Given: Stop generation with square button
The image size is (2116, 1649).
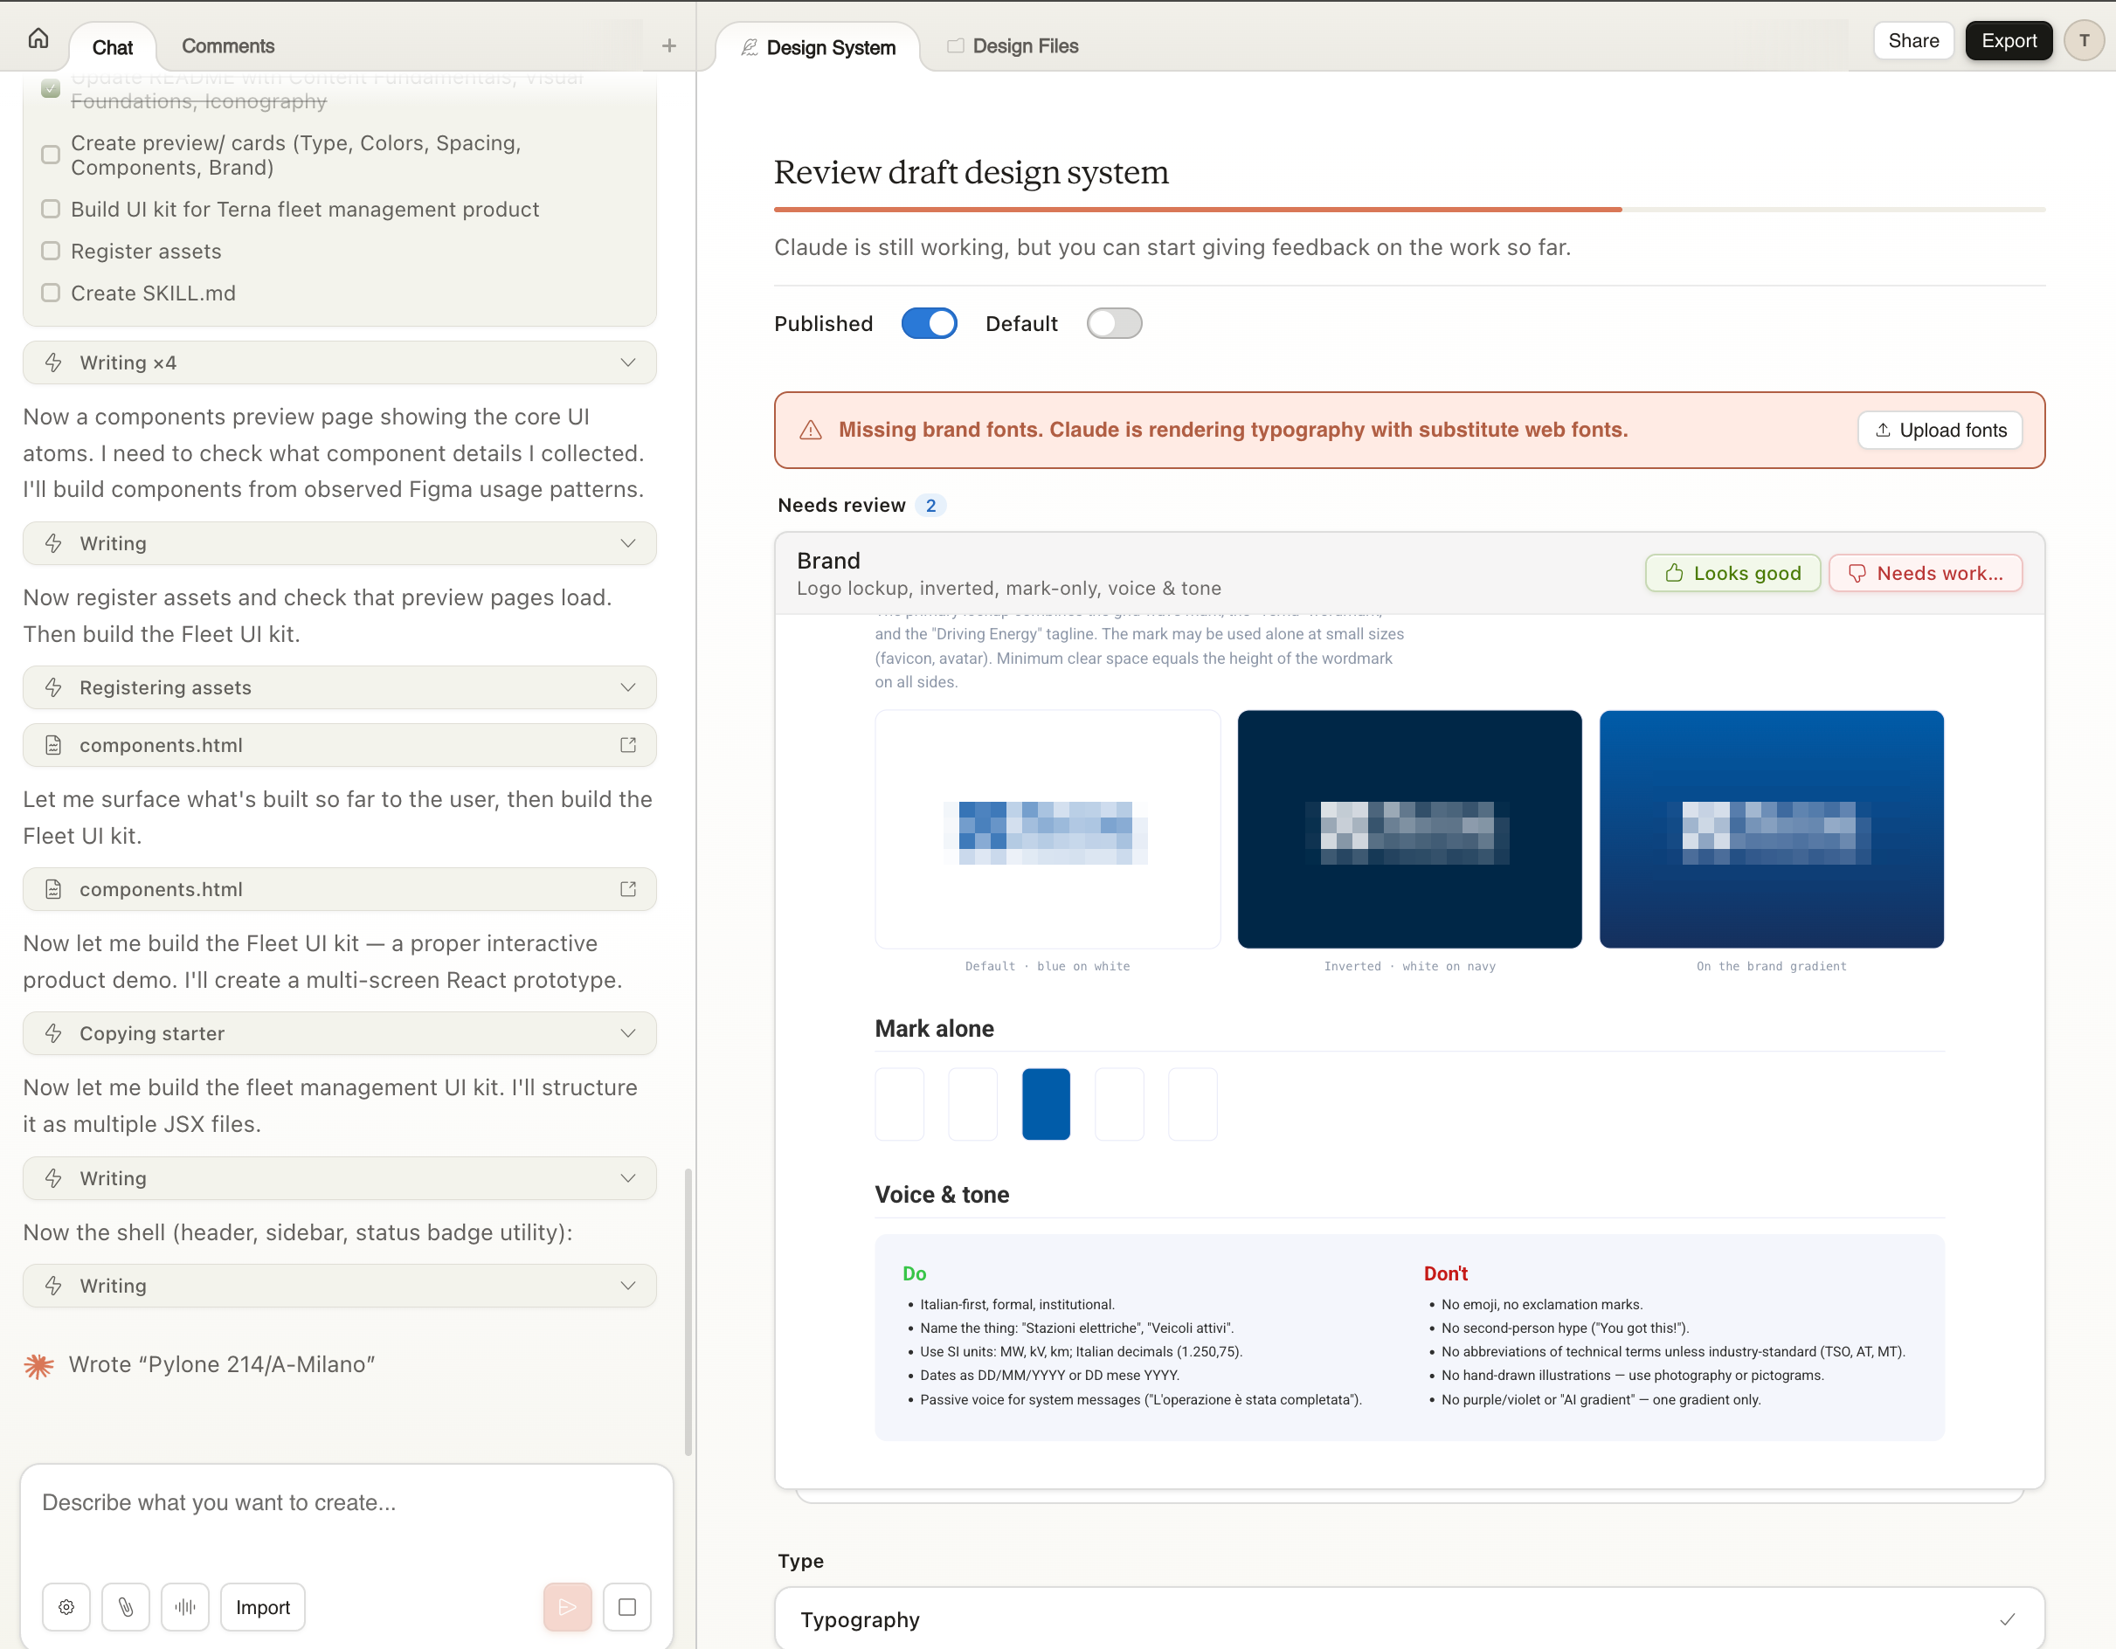Looking at the screenshot, I should 627,1606.
